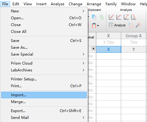
Task: Expand the Send Mail submenu
Action: point(84,118)
